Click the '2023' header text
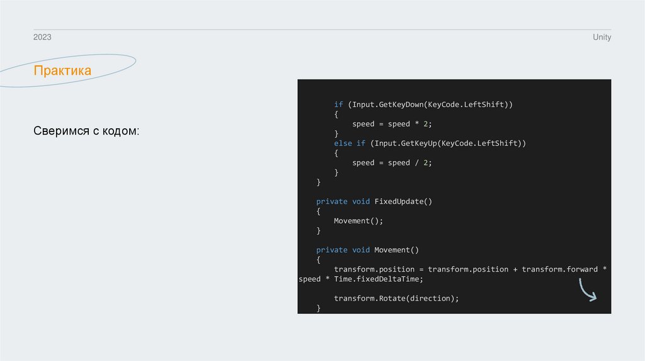Viewport: 645px width, 361px height. click(42, 37)
